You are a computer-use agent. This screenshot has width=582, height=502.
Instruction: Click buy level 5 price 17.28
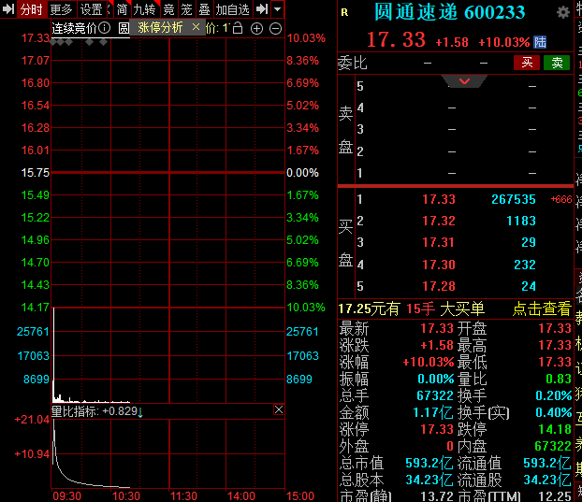pos(439,286)
